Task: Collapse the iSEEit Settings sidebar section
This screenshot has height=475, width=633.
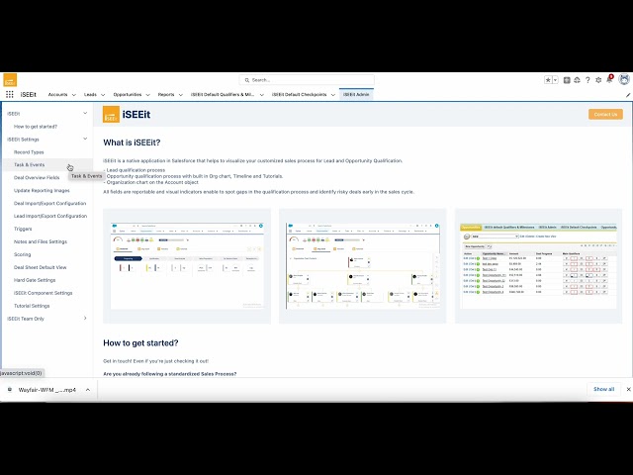Action: pos(85,139)
